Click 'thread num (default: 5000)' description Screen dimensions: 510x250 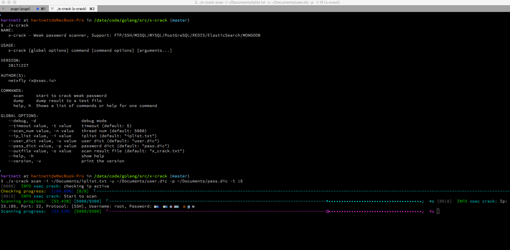[114, 131]
